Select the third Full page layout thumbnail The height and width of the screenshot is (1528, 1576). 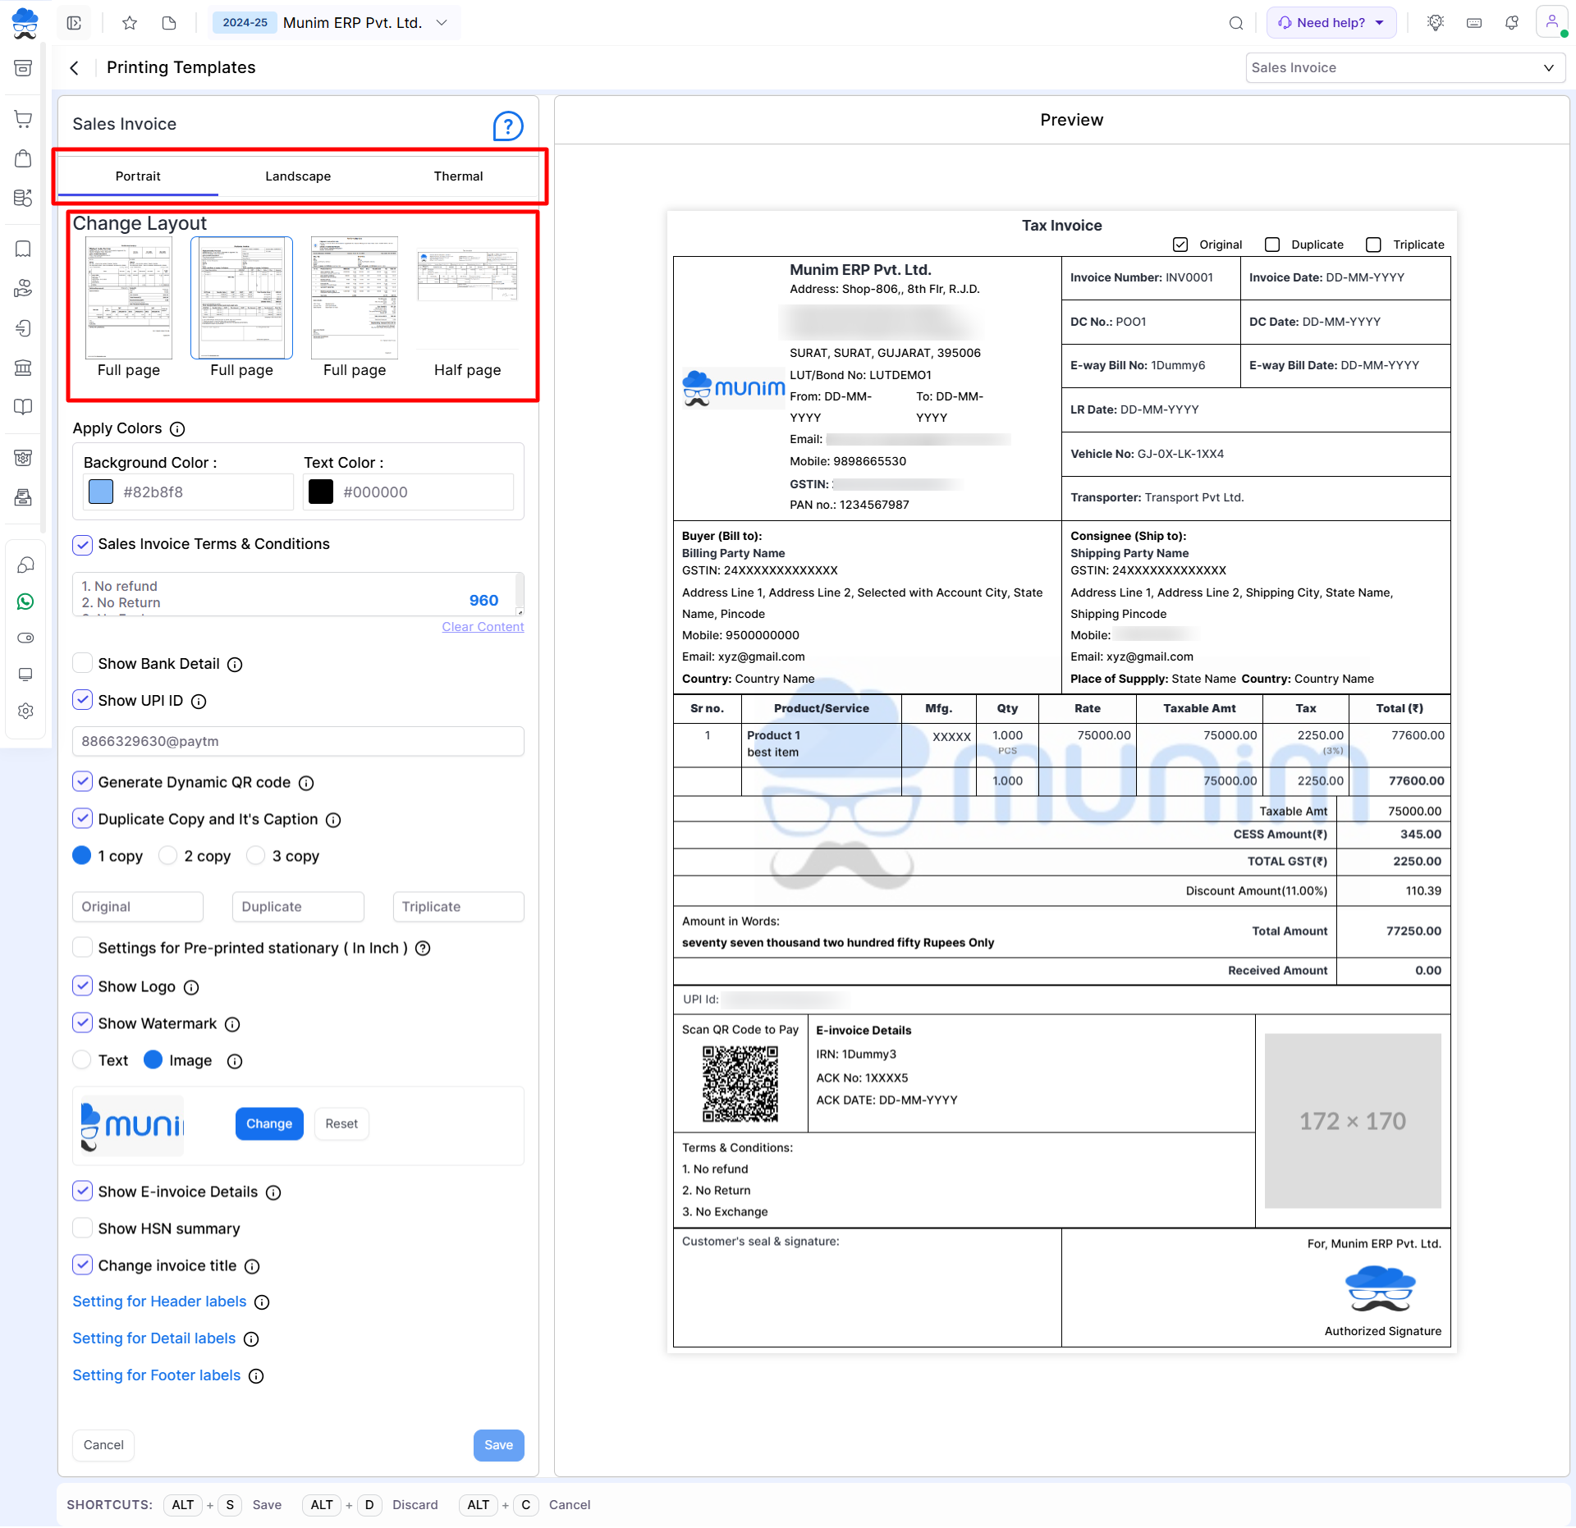click(355, 299)
